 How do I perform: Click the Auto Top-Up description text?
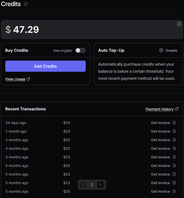[x=136, y=71]
